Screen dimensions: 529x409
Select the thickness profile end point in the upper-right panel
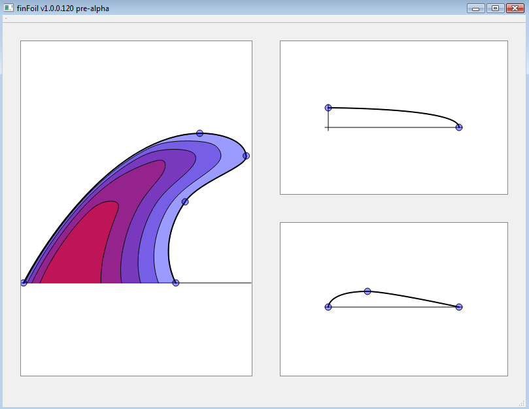(x=459, y=127)
